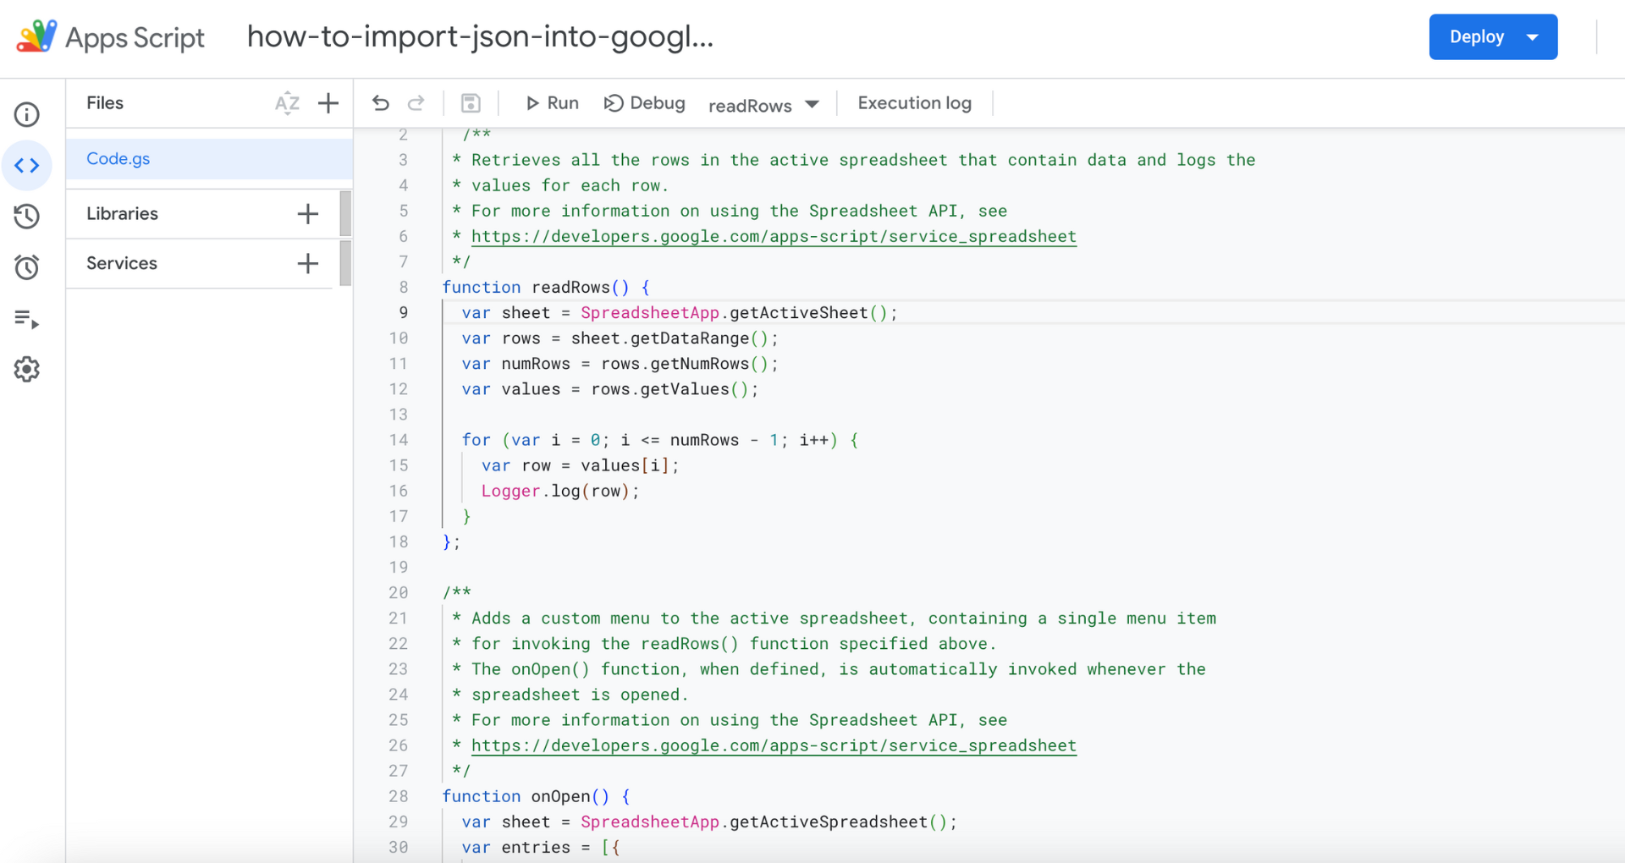Open the Deploy options dropdown
1625x863 pixels.
point(1533,36)
